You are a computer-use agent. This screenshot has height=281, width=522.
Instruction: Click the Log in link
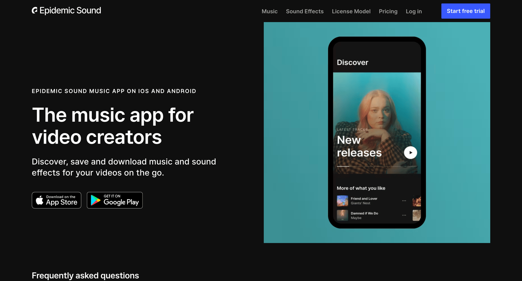click(x=414, y=11)
